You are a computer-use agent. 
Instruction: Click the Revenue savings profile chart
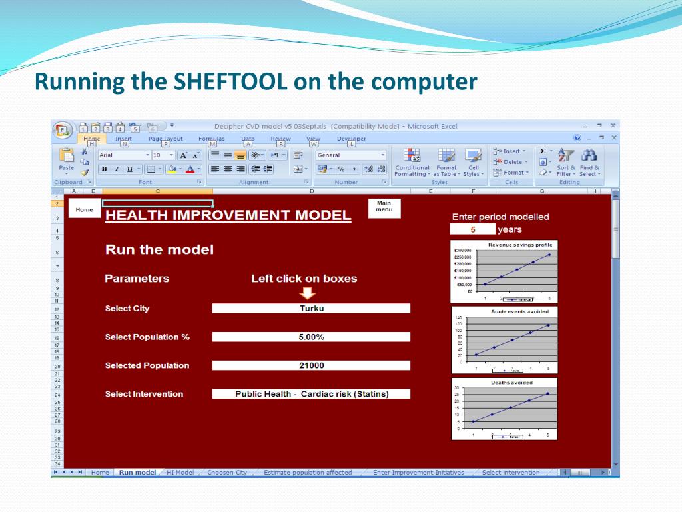pos(504,272)
